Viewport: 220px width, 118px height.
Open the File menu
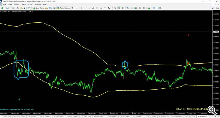pos(5,4)
